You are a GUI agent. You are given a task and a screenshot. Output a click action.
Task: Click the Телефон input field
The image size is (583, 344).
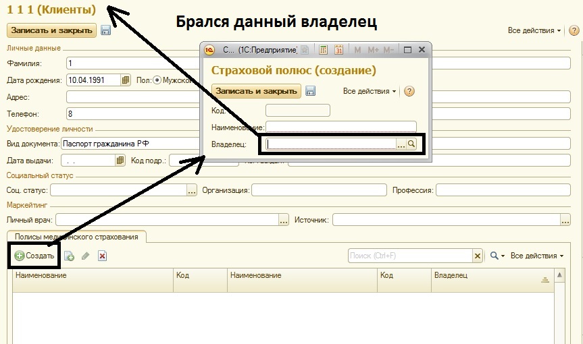(x=318, y=113)
